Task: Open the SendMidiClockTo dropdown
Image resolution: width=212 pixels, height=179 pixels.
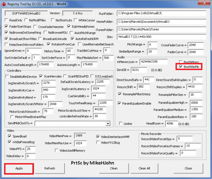Action: (108, 124)
